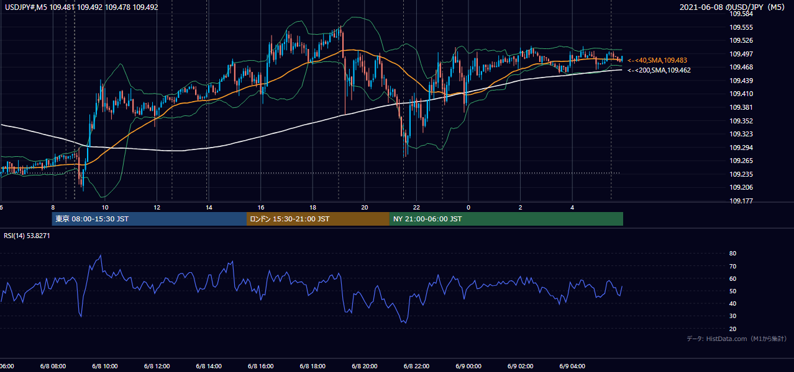Screen dimensions: 794x372
Task: Click price axis value 109.235
Action: [x=741, y=174]
